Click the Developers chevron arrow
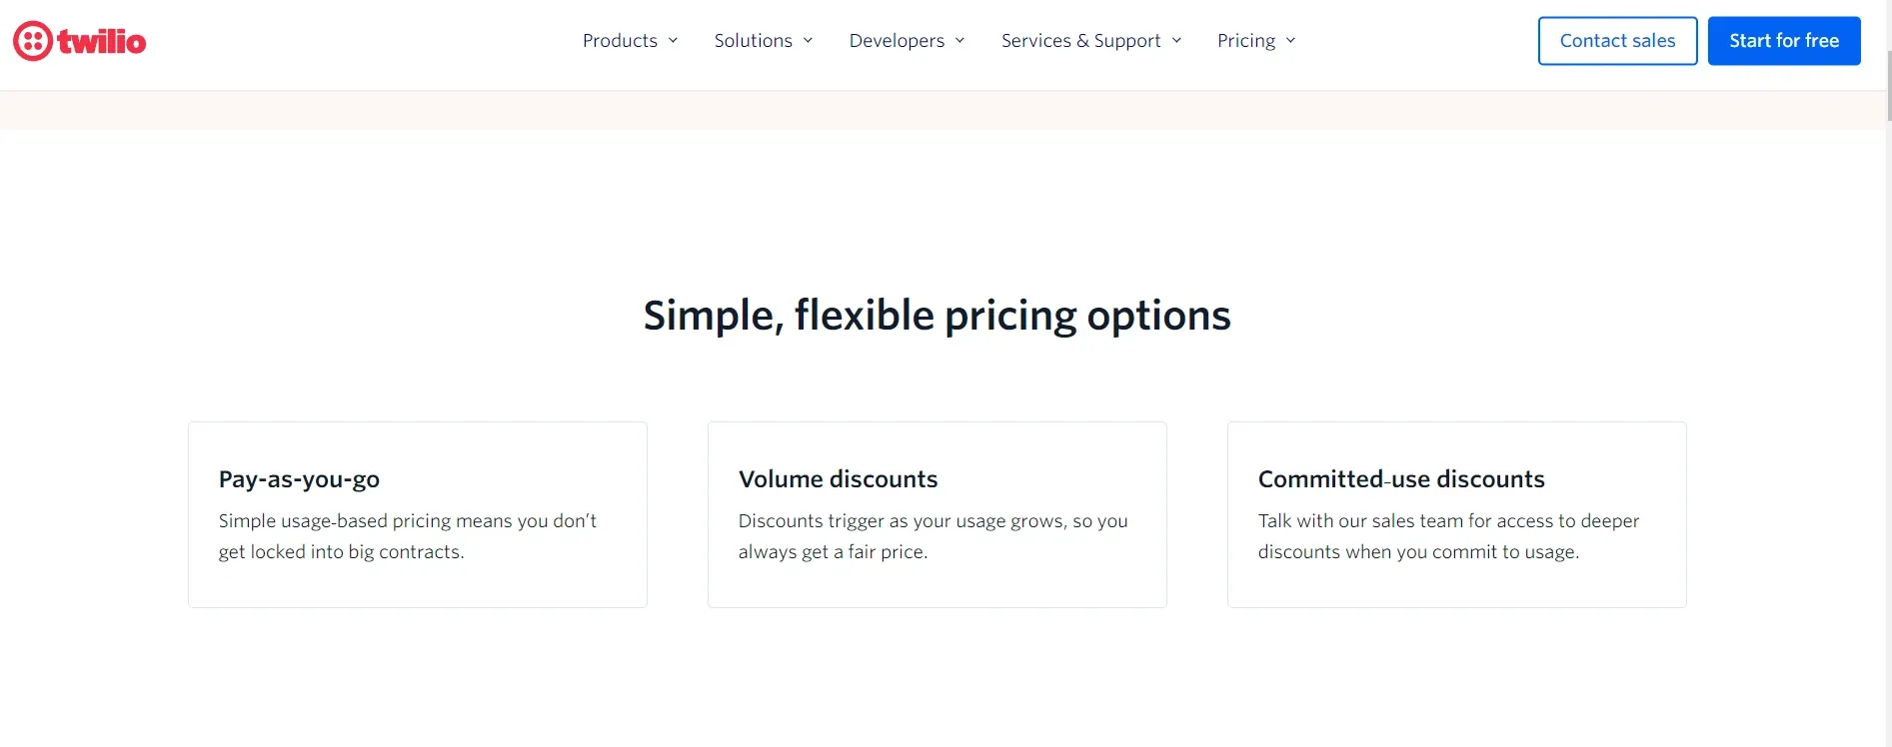The width and height of the screenshot is (1892, 747). coord(959,41)
